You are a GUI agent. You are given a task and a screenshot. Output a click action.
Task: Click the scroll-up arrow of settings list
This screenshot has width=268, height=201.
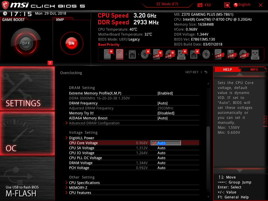[x=208, y=83]
